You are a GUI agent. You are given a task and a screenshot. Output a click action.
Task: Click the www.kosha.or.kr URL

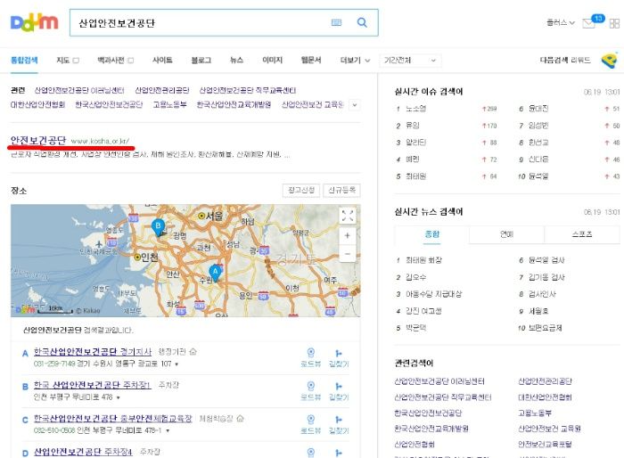[x=100, y=141]
